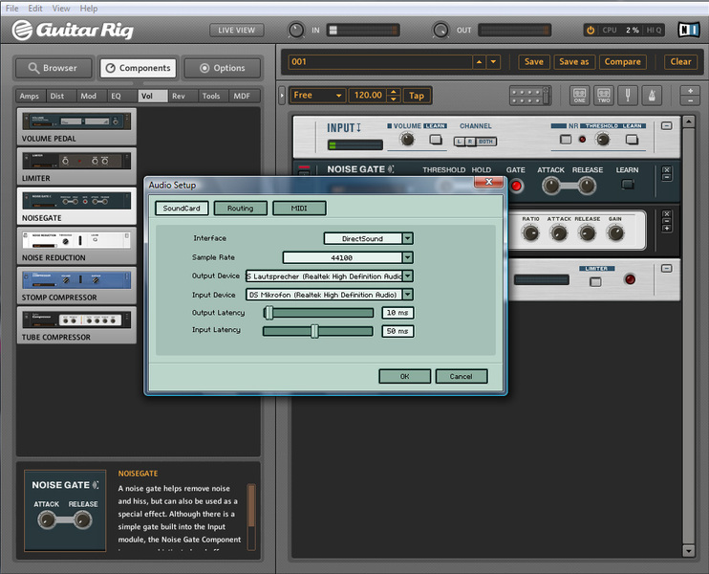The height and width of the screenshot is (574, 709).
Task: Clear the rack with Clear button
Action: tap(680, 62)
